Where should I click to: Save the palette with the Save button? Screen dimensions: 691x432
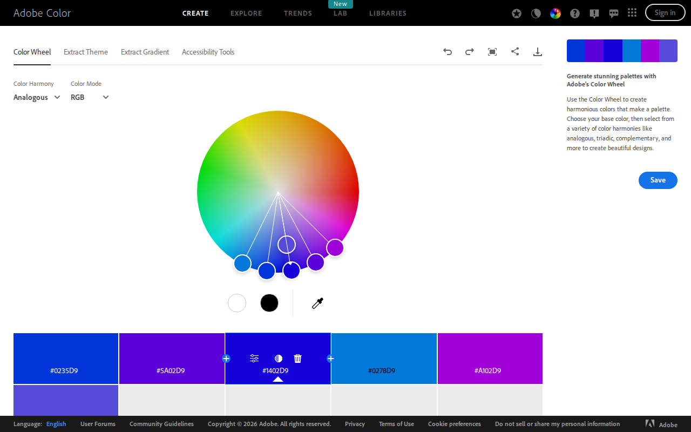pyautogui.click(x=658, y=180)
